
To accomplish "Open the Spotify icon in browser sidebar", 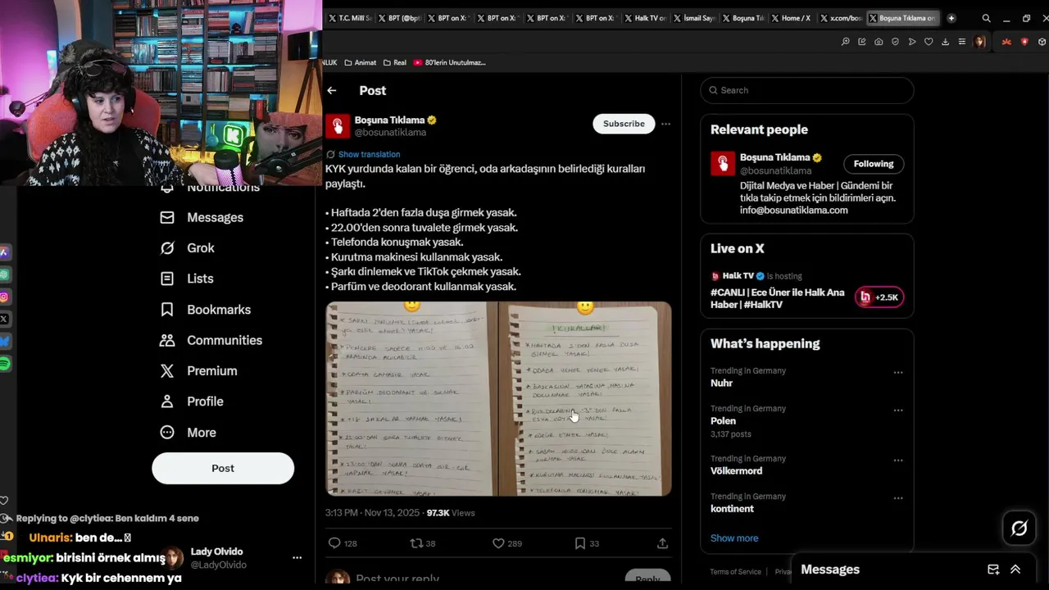I will pyautogui.click(x=4, y=363).
